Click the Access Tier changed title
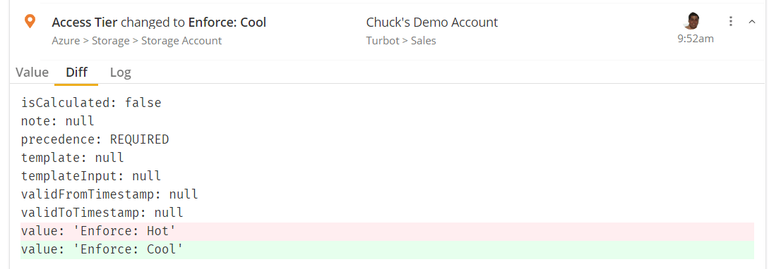The width and height of the screenshot is (769, 269). (x=159, y=22)
